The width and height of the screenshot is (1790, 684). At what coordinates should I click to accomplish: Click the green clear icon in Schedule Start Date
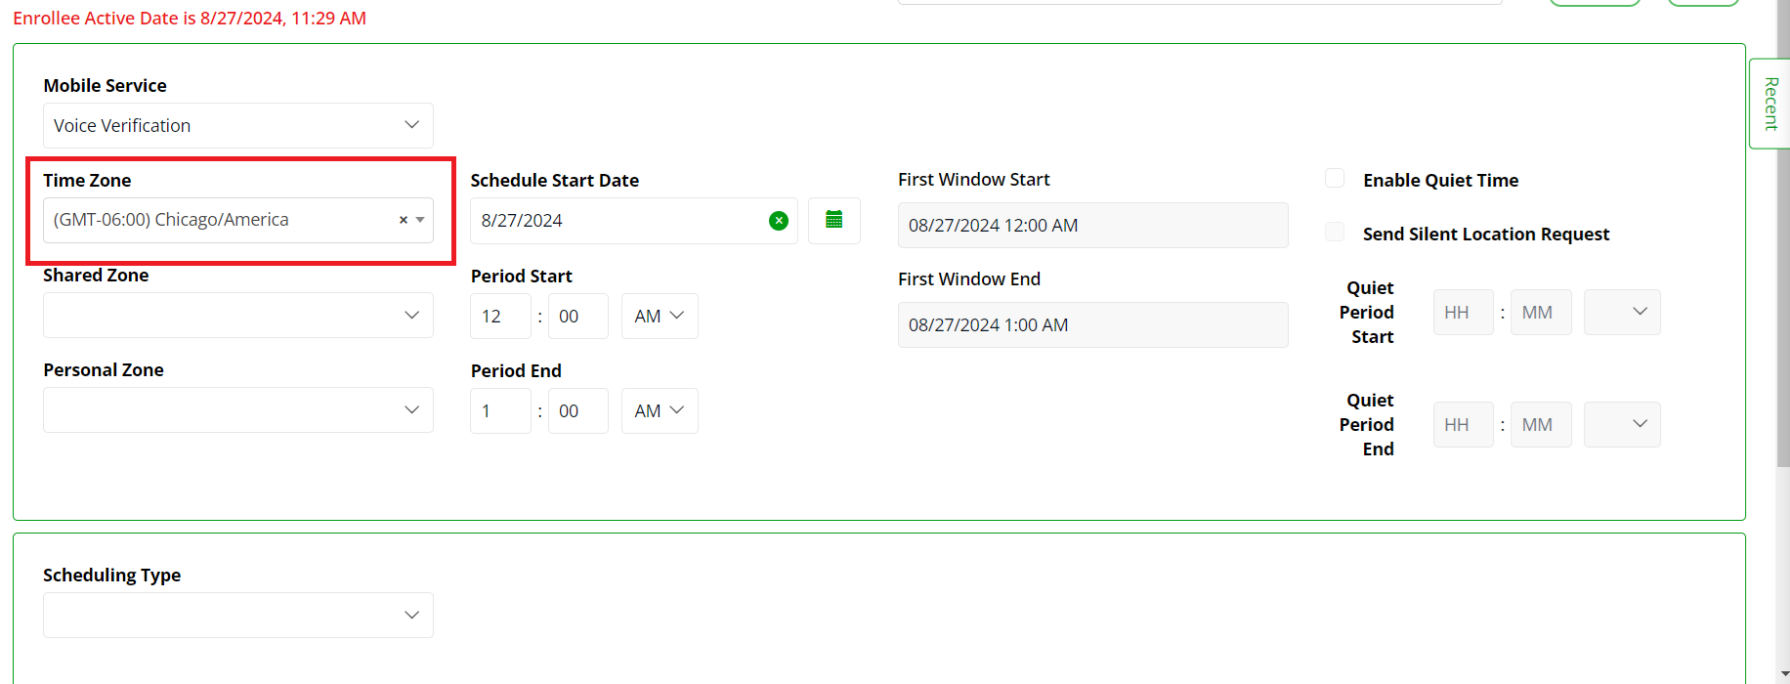click(779, 221)
